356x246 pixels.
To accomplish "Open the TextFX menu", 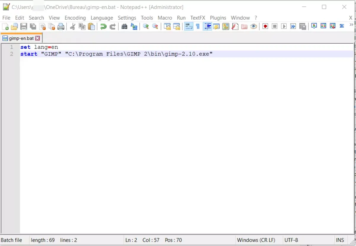I will 198,18.
